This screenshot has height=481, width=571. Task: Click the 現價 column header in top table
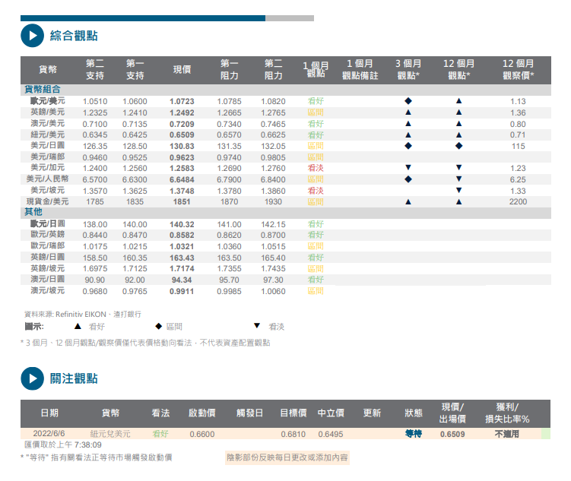coord(182,70)
